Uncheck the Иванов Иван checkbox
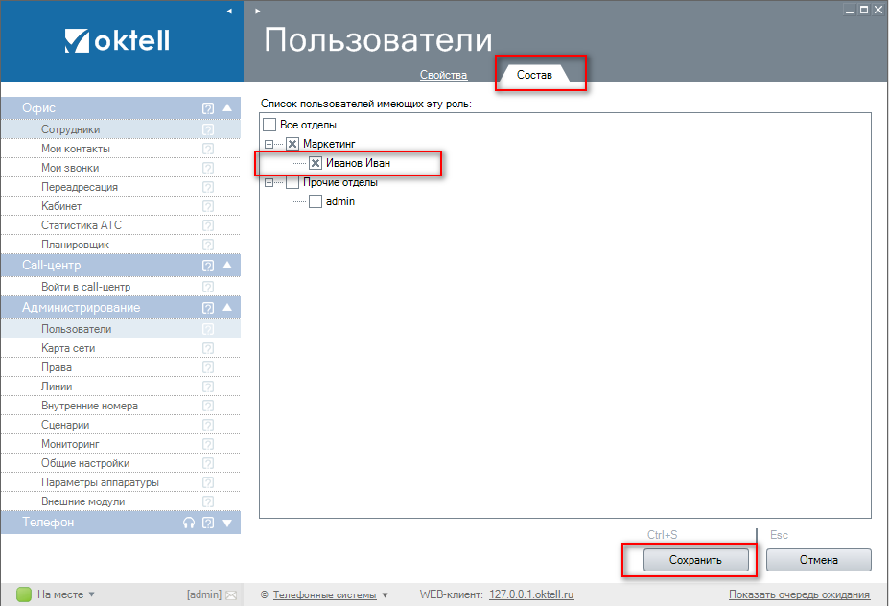This screenshot has height=606, width=889. (316, 163)
